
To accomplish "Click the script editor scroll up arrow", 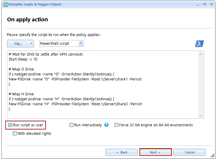I will (201, 54).
